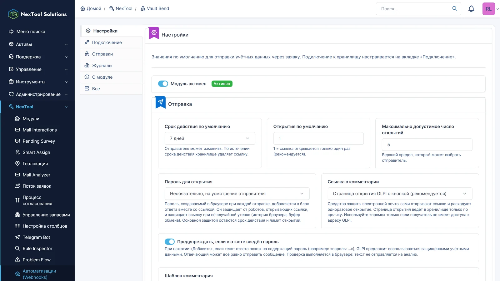
Task: Toggle the Модуль активен switch
Action: (x=163, y=84)
